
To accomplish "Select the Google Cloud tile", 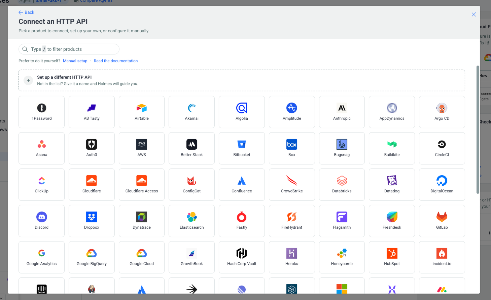I will coord(142,257).
